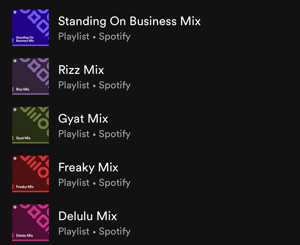The width and height of the screenshot is (300, 245).
Task: Click "Playlist • Spotify" under Rizz Mix title
Action: coord(94,85)
